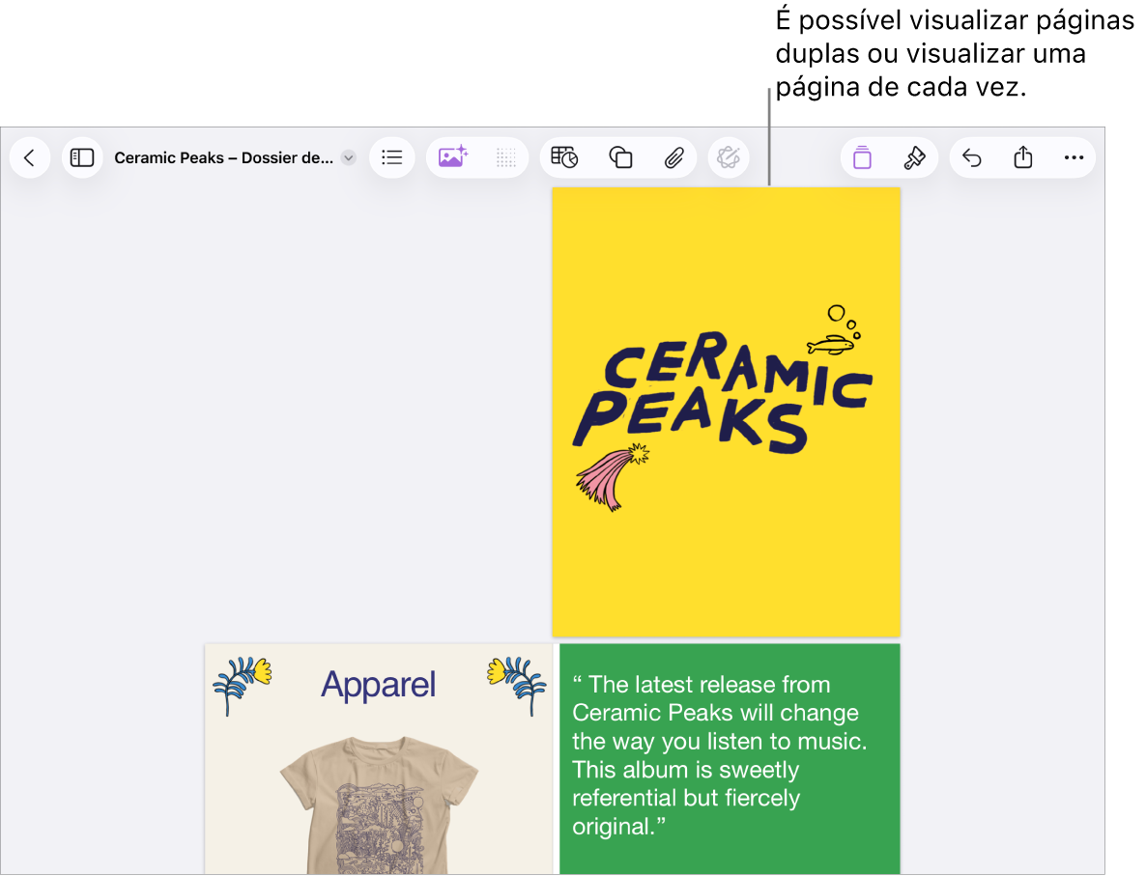Viewport: 1146px width, 876px height.
Task: Share the document
Action: tap(1023, 157)
